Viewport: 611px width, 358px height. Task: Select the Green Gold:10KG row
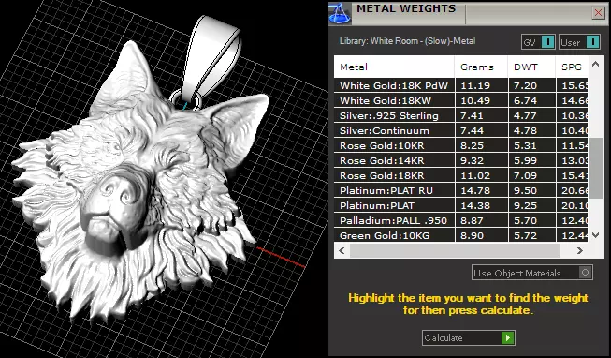click(x=461, y=235)
